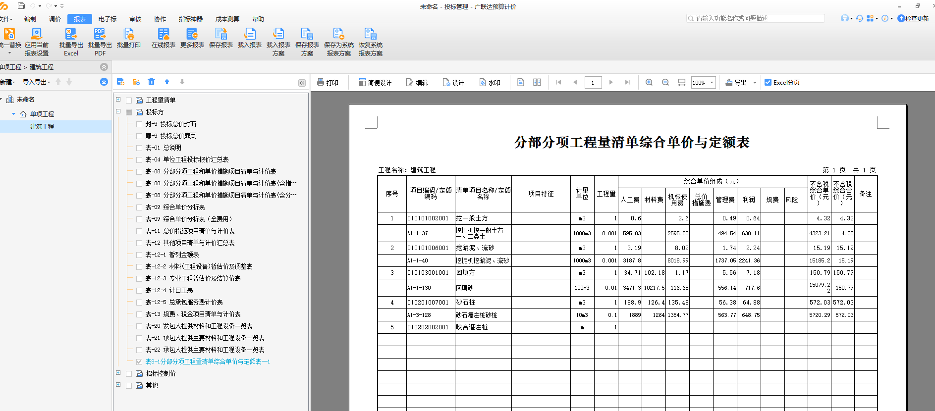This screenshot has height=411, width=935.
Task: Check 封-3 投标总价封面 checkbox
Action: [x=139, y=124]
